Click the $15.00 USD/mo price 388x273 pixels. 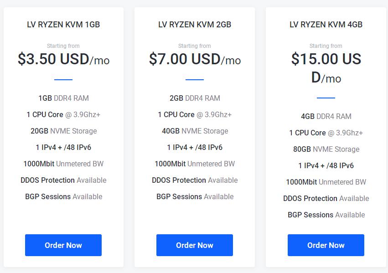[x=326, y=68]
